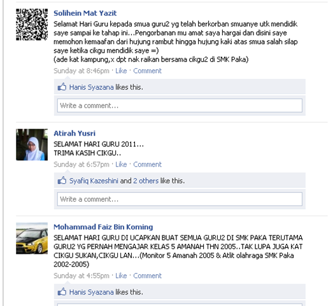This screenshot has width=333, height=306.
Task: Focus comment box under Atirah Yusri's post
Action: pos(180,199)
